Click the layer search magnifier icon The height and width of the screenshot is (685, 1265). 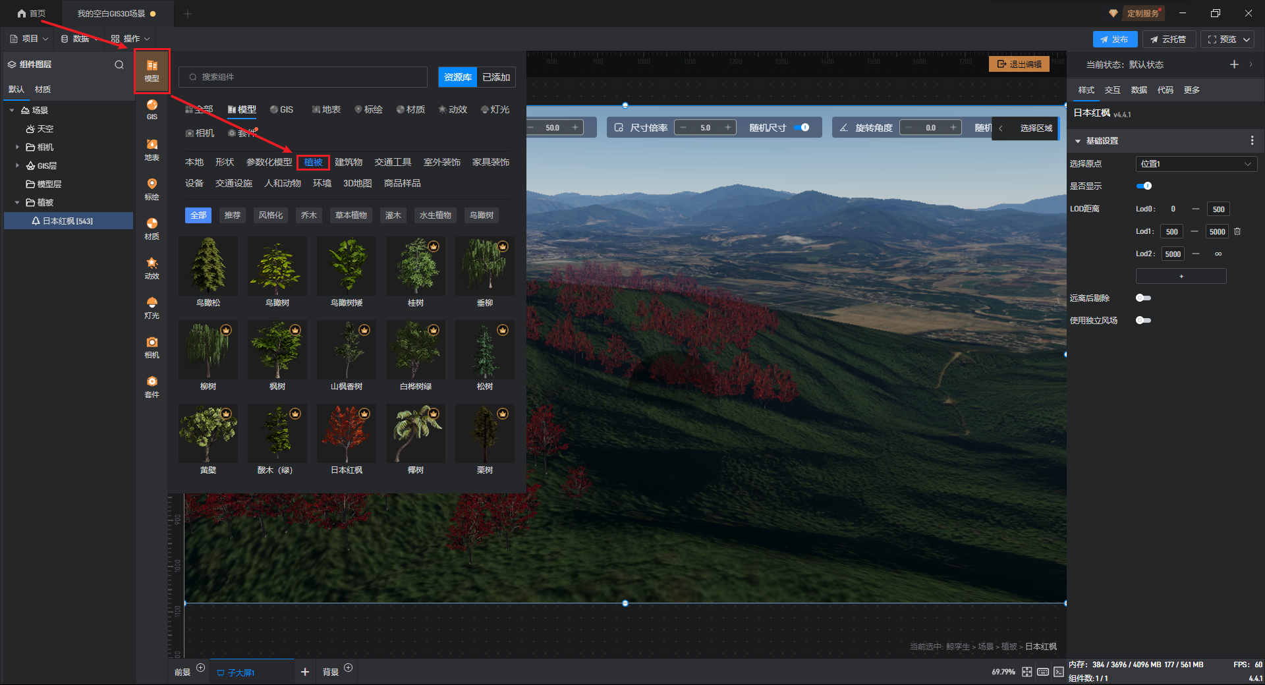[119, 65]
